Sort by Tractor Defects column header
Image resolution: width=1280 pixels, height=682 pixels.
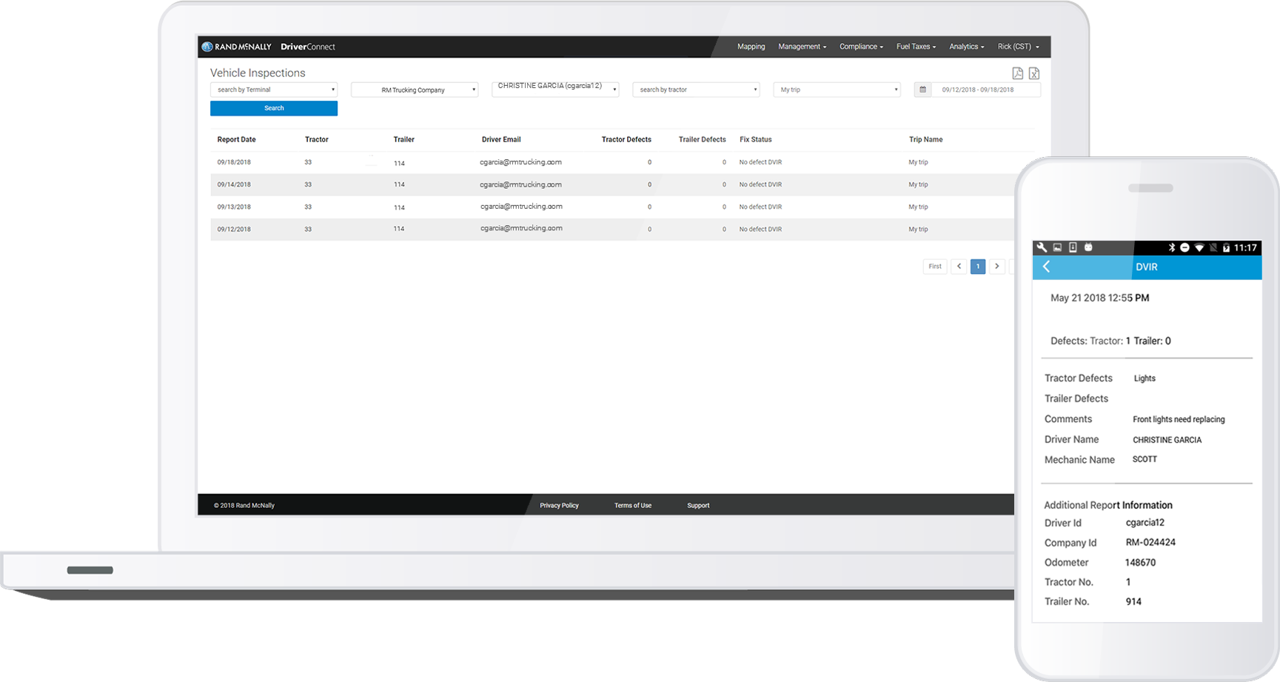(626, 139)
